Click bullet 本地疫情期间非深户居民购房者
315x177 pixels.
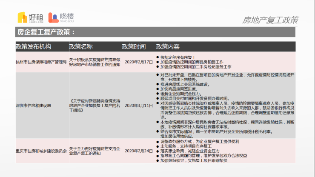(x=227, y=124)
